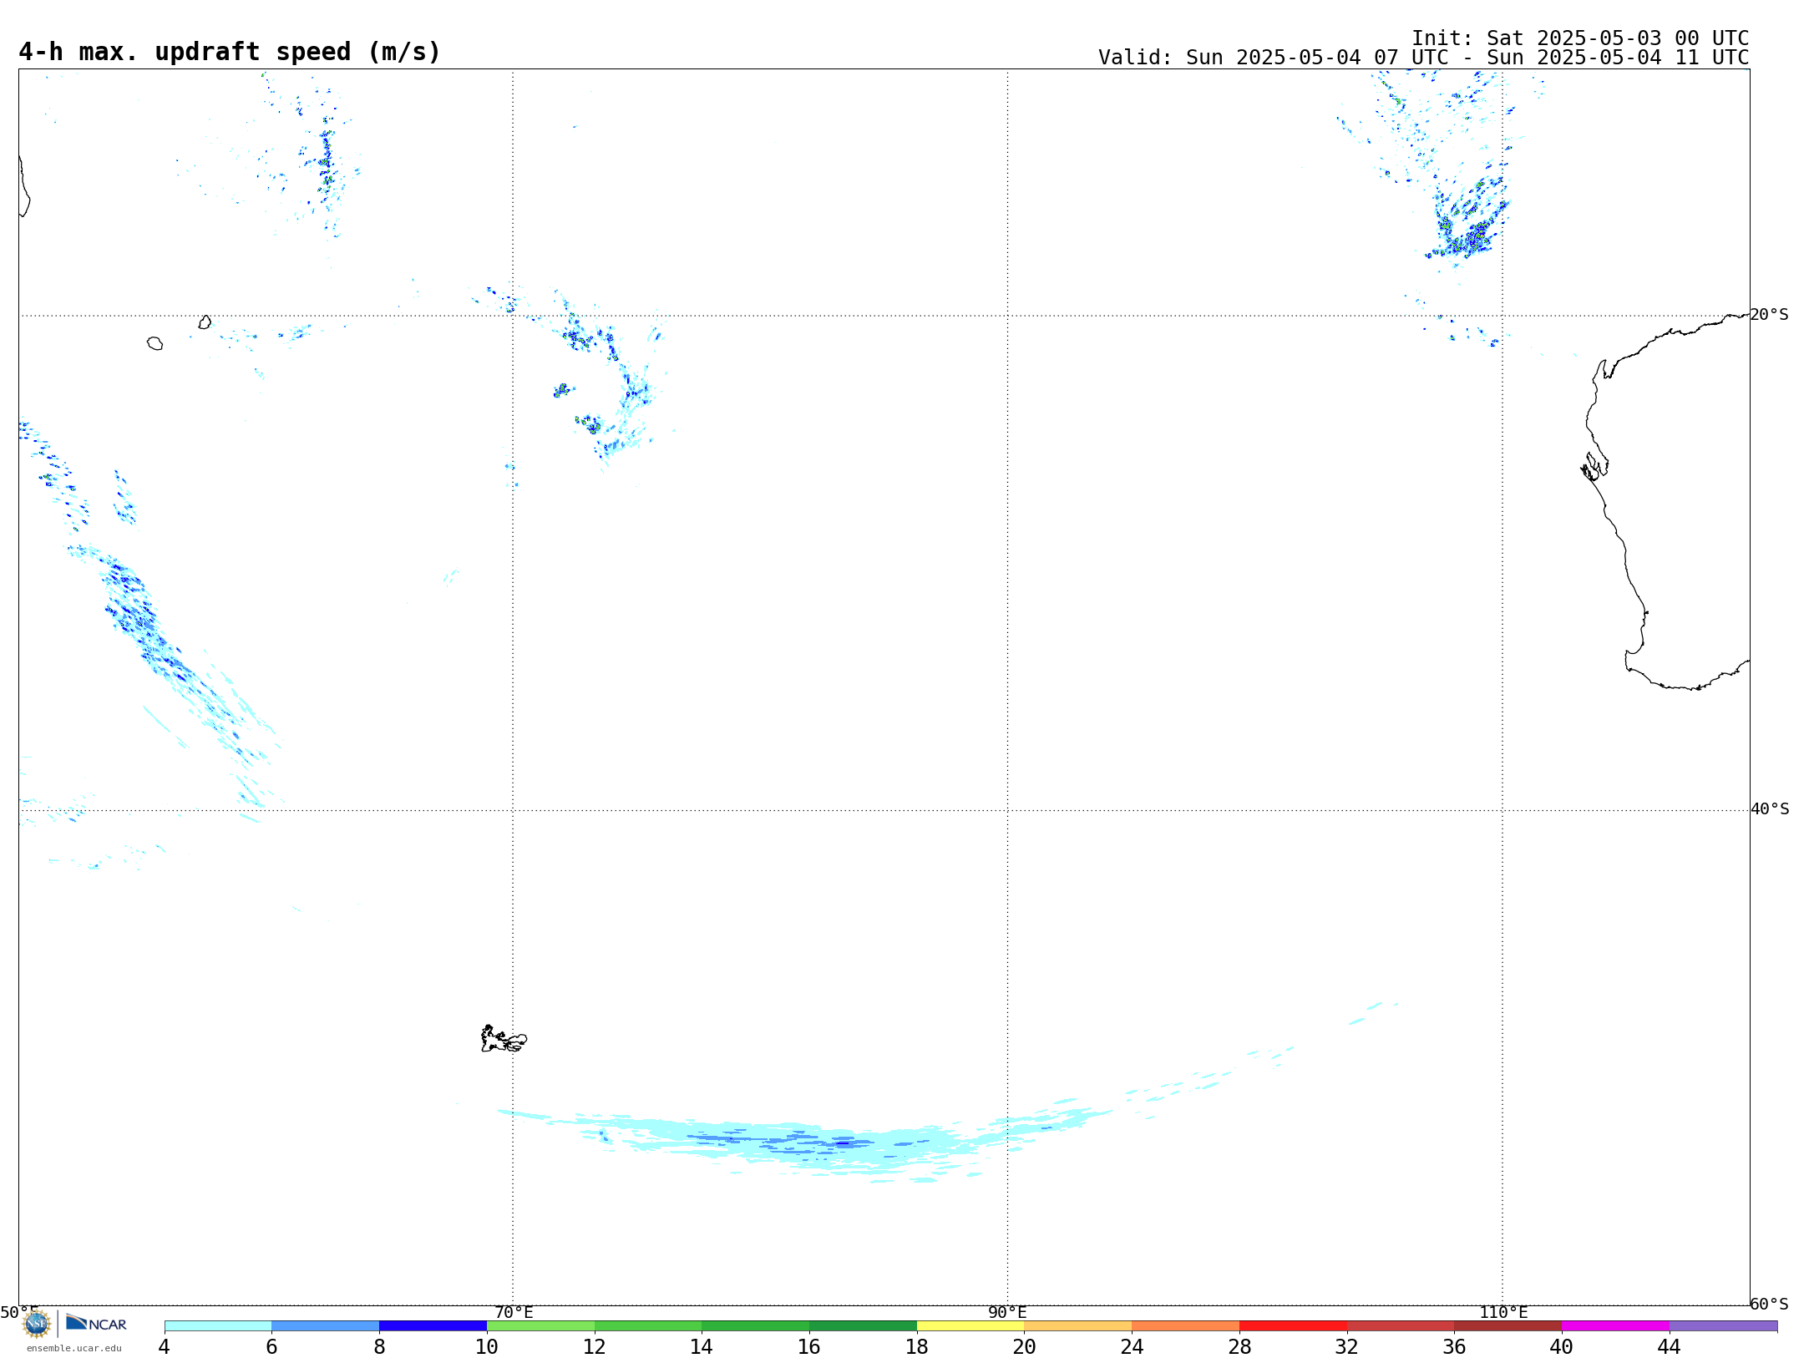Click the 110°E longitude label

[1503, 1312]
